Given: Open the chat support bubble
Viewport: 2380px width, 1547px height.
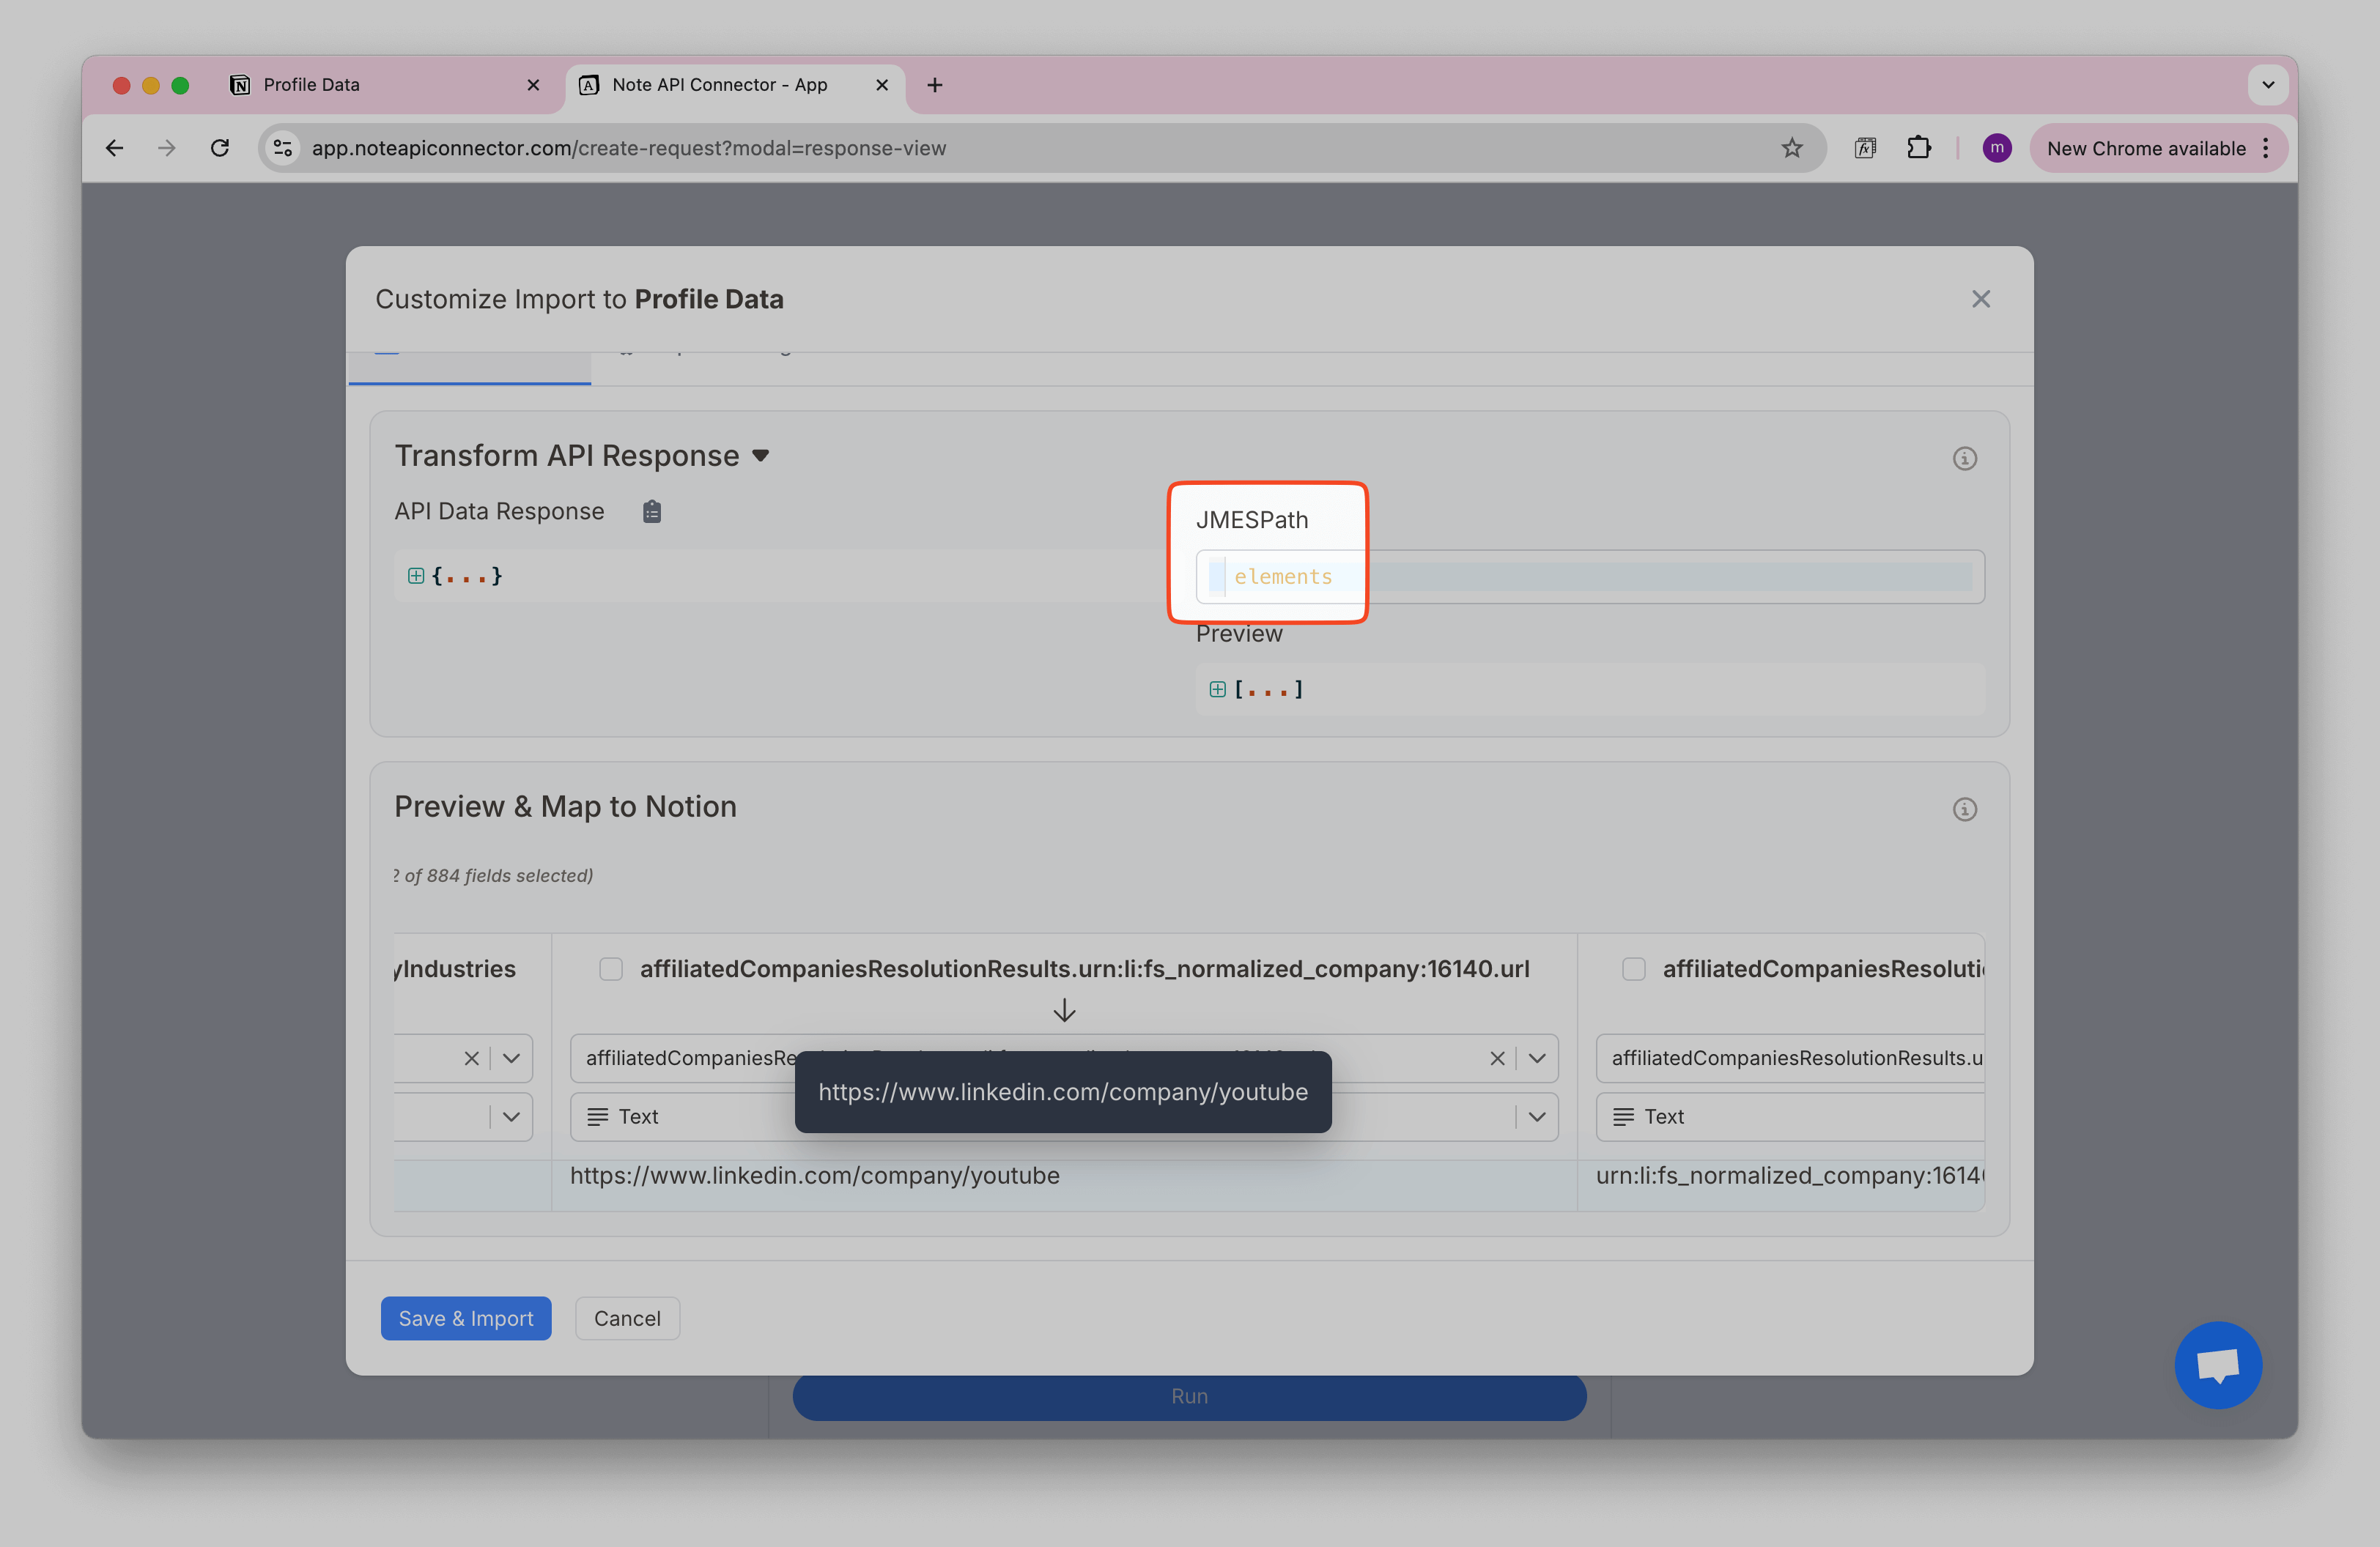Looking at the screenshot, I should point(2217,1364).
